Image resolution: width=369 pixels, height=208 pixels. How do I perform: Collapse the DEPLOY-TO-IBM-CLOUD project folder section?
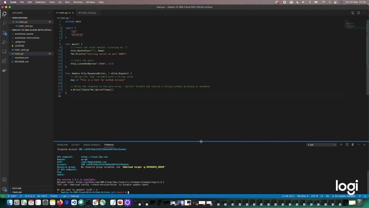(x=31, y=30)
